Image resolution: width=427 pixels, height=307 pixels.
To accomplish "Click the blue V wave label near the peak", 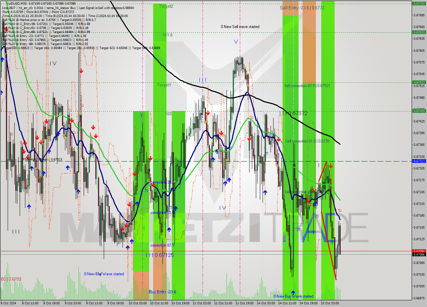I will pyautogui.click(x=236, y=42).
